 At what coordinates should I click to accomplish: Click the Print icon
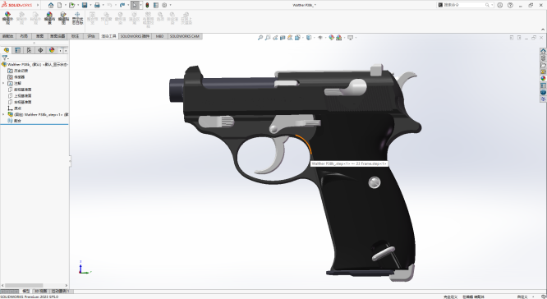pos(97,5)
